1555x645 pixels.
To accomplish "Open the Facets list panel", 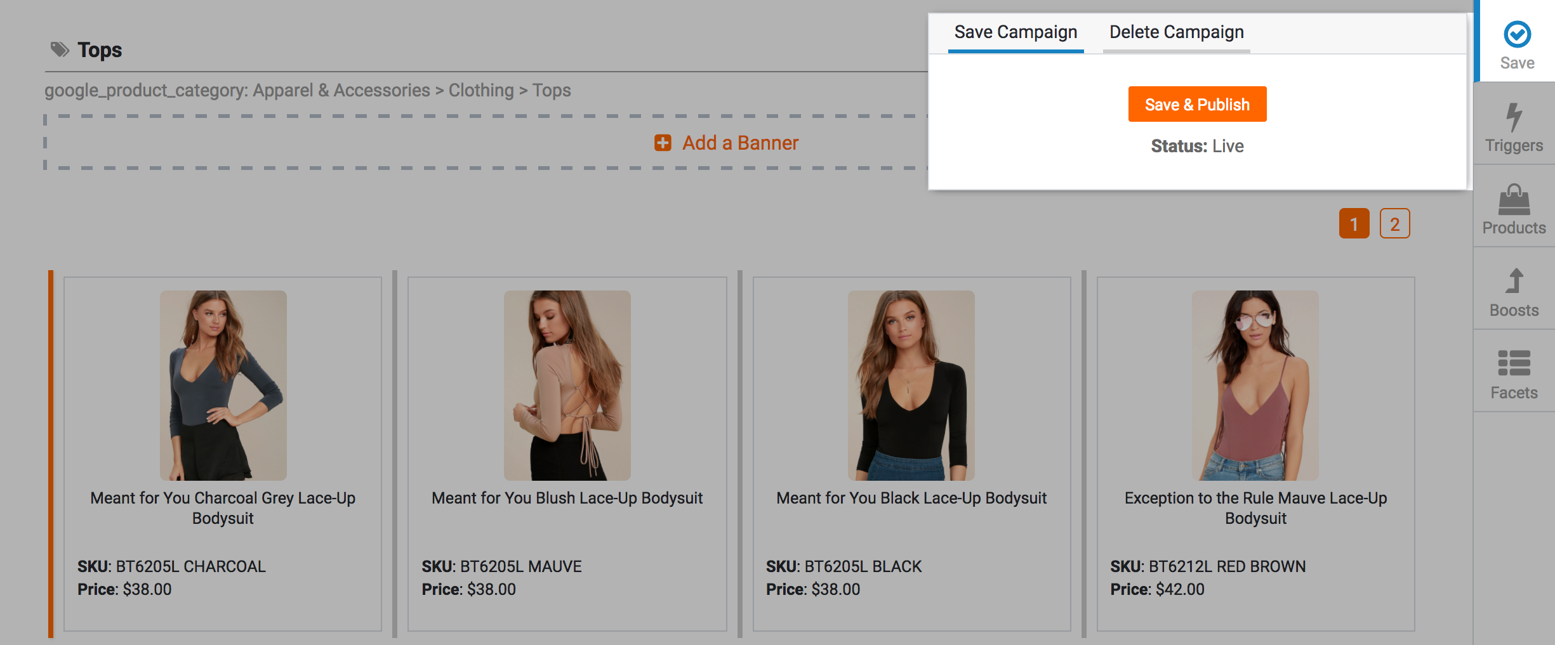I will point(1514,363).
